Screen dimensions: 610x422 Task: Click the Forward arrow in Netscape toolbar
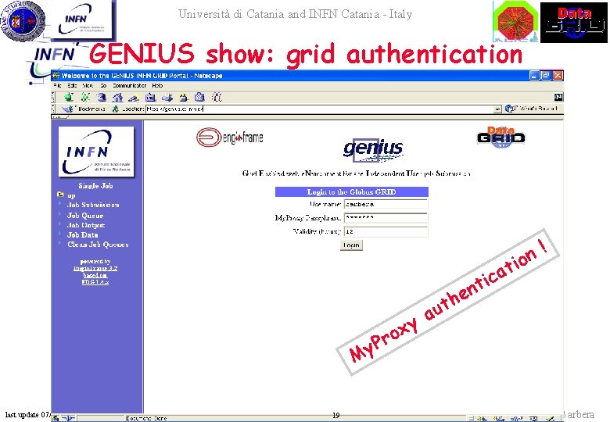(85, 97)
